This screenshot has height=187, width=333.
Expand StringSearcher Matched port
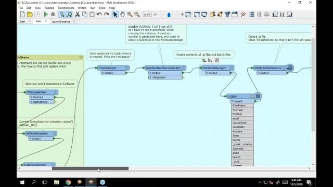[x=31, y=97]
